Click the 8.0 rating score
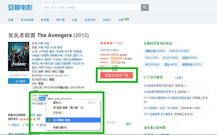This screenshot has height=135, width=217. tap(120, 43)
